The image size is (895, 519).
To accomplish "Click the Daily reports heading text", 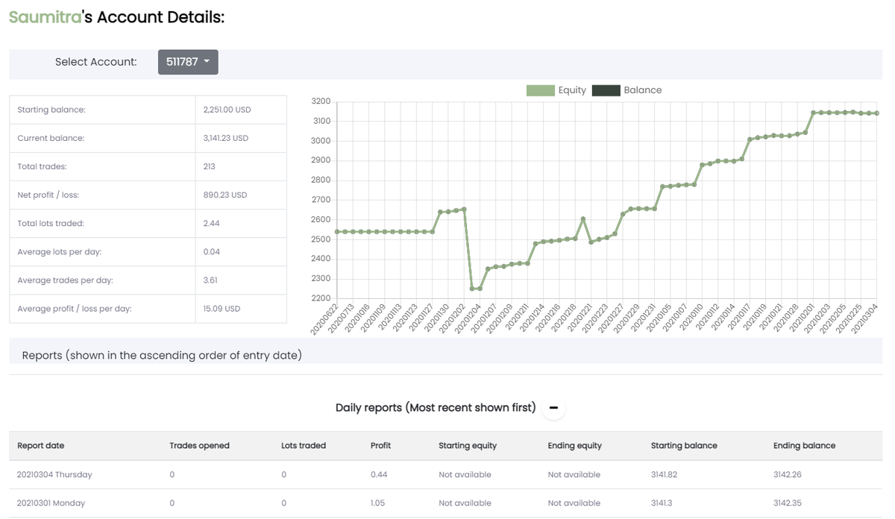I will tap(436, 408).
